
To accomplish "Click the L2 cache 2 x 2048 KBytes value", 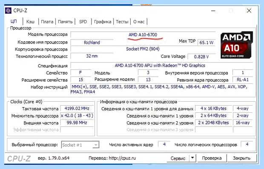I will click(x=213, y=123).
